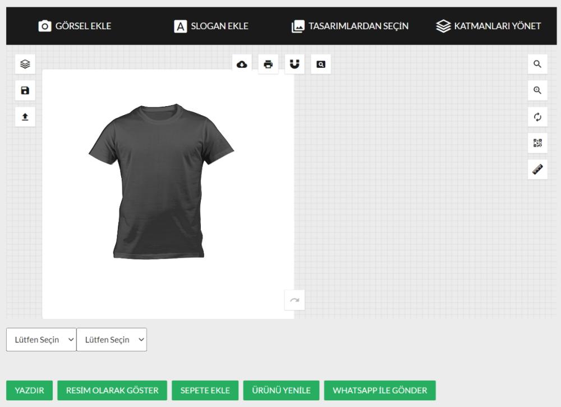Click the refresh rotate arrows icon
561x407 pixels.
(x=537, y=117)
